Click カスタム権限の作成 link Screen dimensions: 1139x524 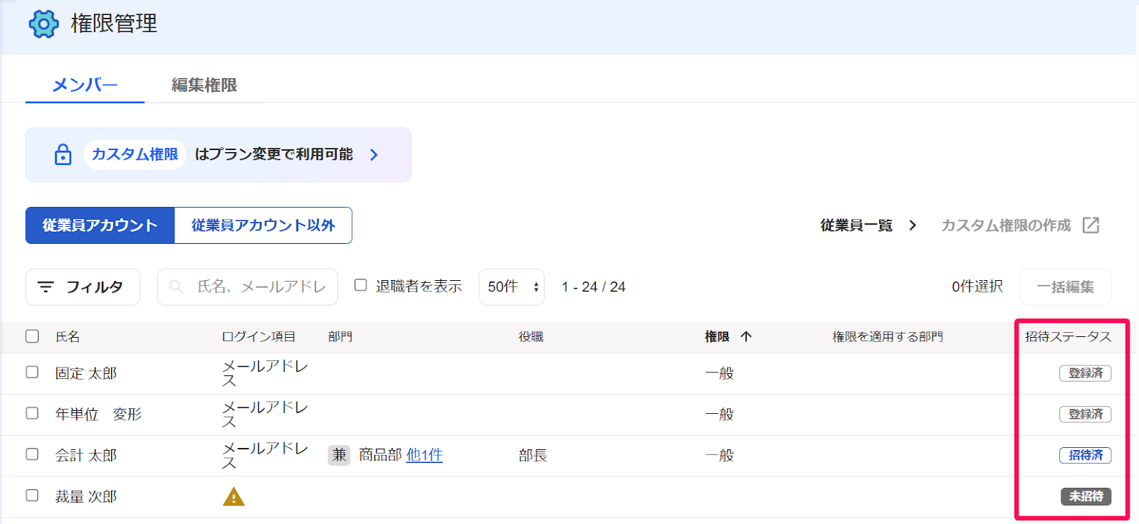[x=1006, y=225]
